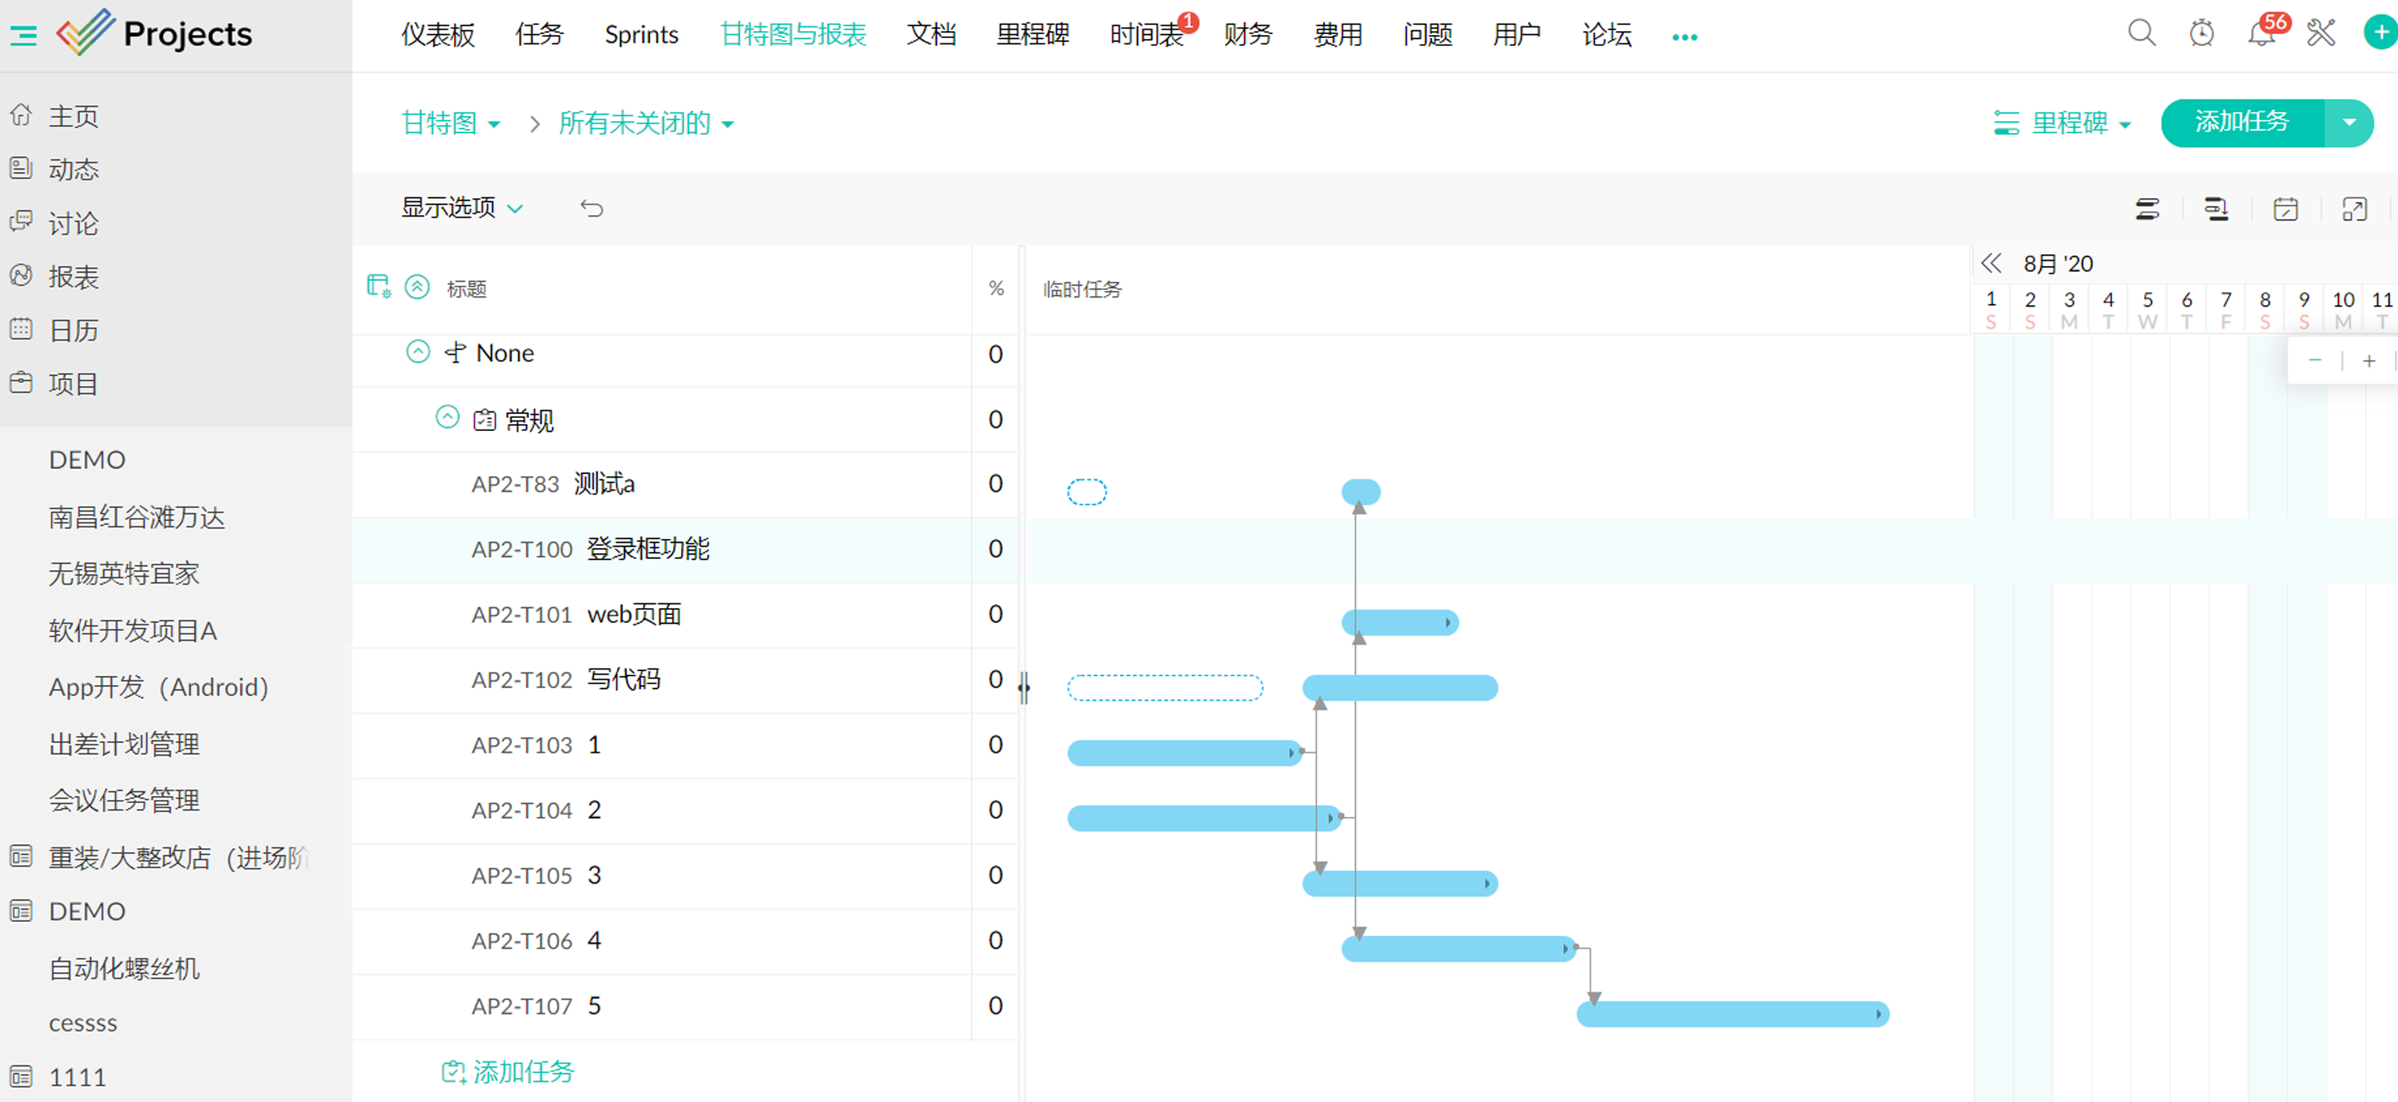Open the 添加任务 button dropdown arrow
This screenshot has height=1102, width=2398.
(x=2348, y=122)
